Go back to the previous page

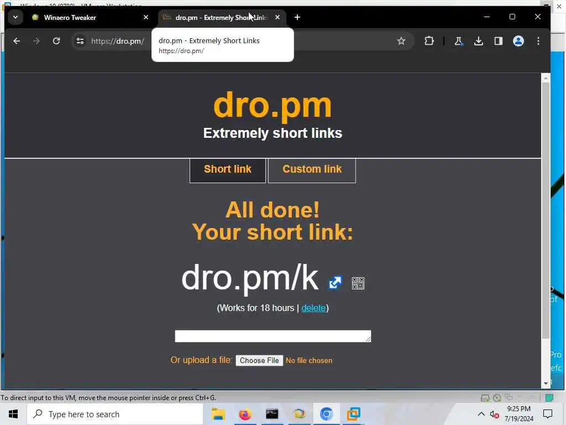tap(17, 41)
